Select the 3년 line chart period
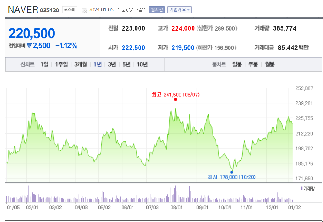The image size is (323, 222). coord(112,65)
